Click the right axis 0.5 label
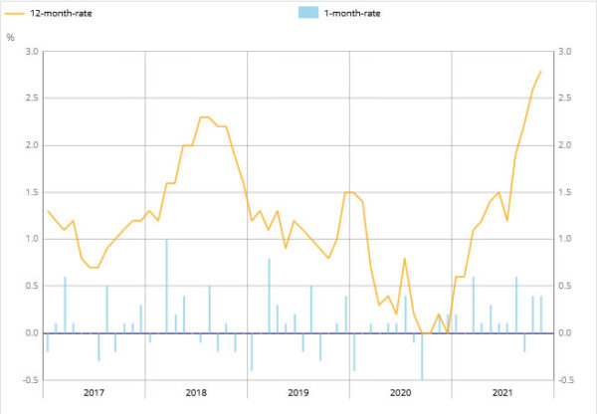The height and width of the screenshot is (414, 597). (564, 286)
